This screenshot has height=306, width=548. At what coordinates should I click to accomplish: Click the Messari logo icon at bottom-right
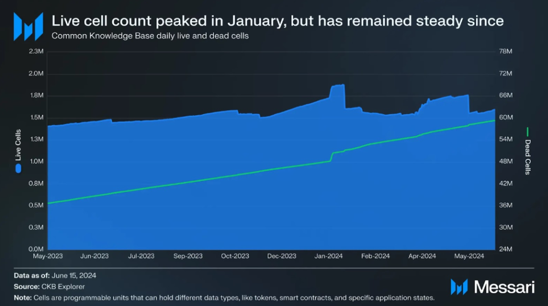(459, 287)
